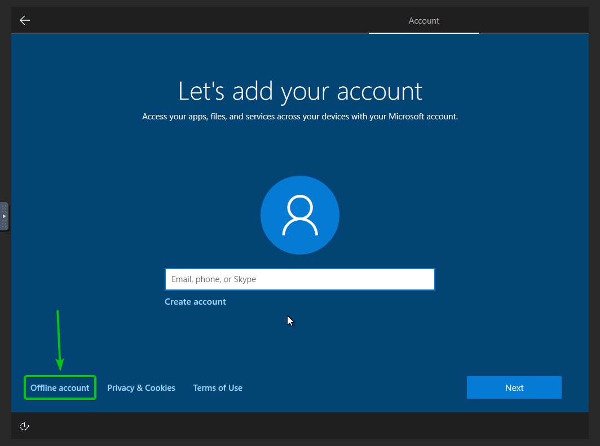
Task: Focus the Email, phone, or Skype field
Action: tap(299, 279)
